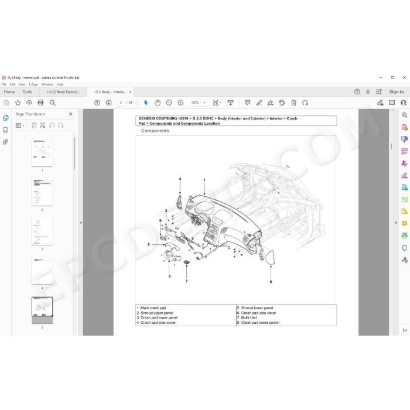
Task: Select the highlighter pen tool
Action: click(x=259, y=102)
